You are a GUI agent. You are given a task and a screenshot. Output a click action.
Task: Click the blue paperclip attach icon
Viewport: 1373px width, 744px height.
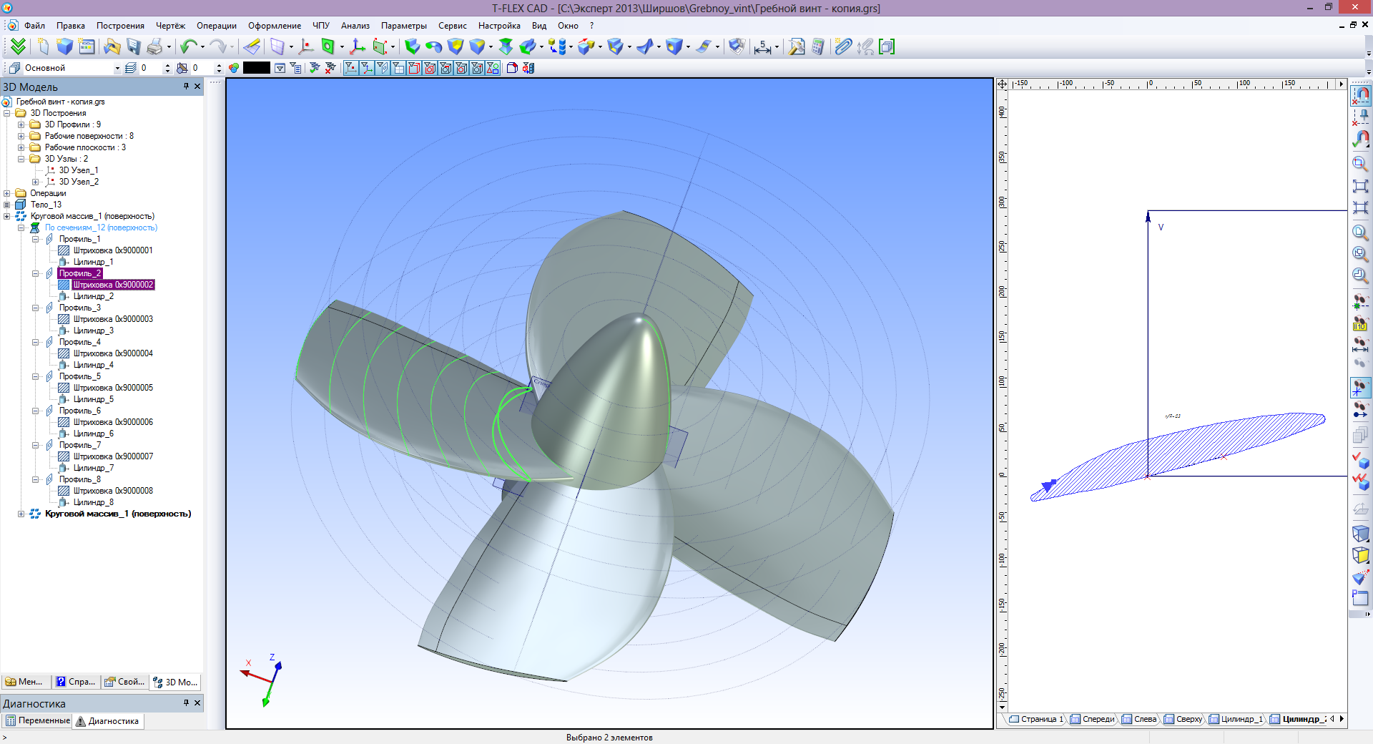844,46
